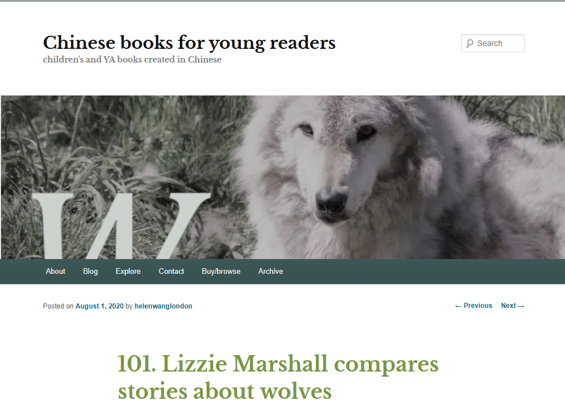Go to the Next post
This screenshot has height=417, width=565.
(x=513, y=306)
